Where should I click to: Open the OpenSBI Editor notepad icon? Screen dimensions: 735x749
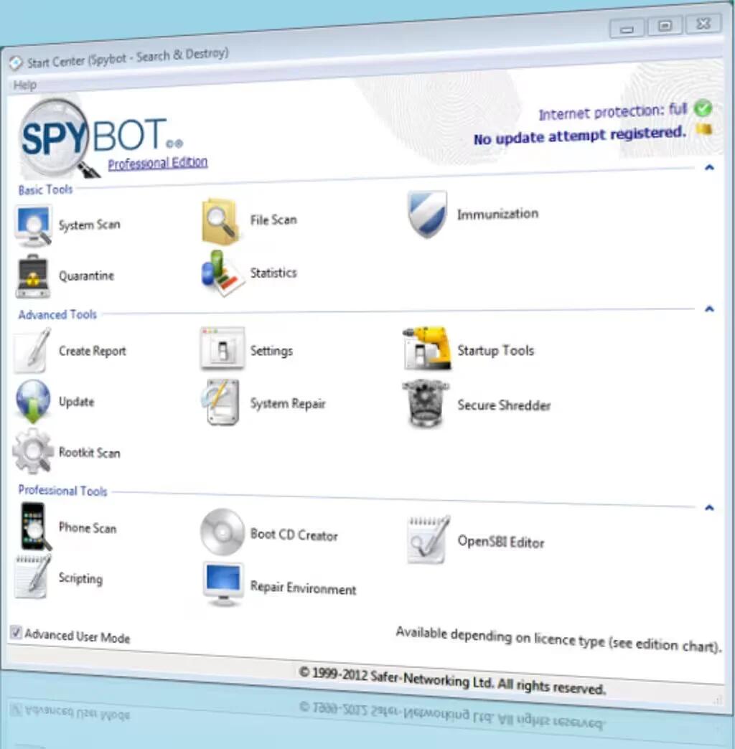(x=429, y=540)
